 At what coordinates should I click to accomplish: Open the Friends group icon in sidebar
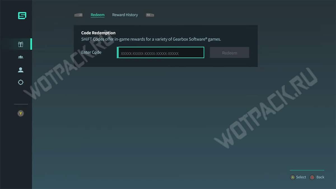pyautogui.click(x=21, y=57)
